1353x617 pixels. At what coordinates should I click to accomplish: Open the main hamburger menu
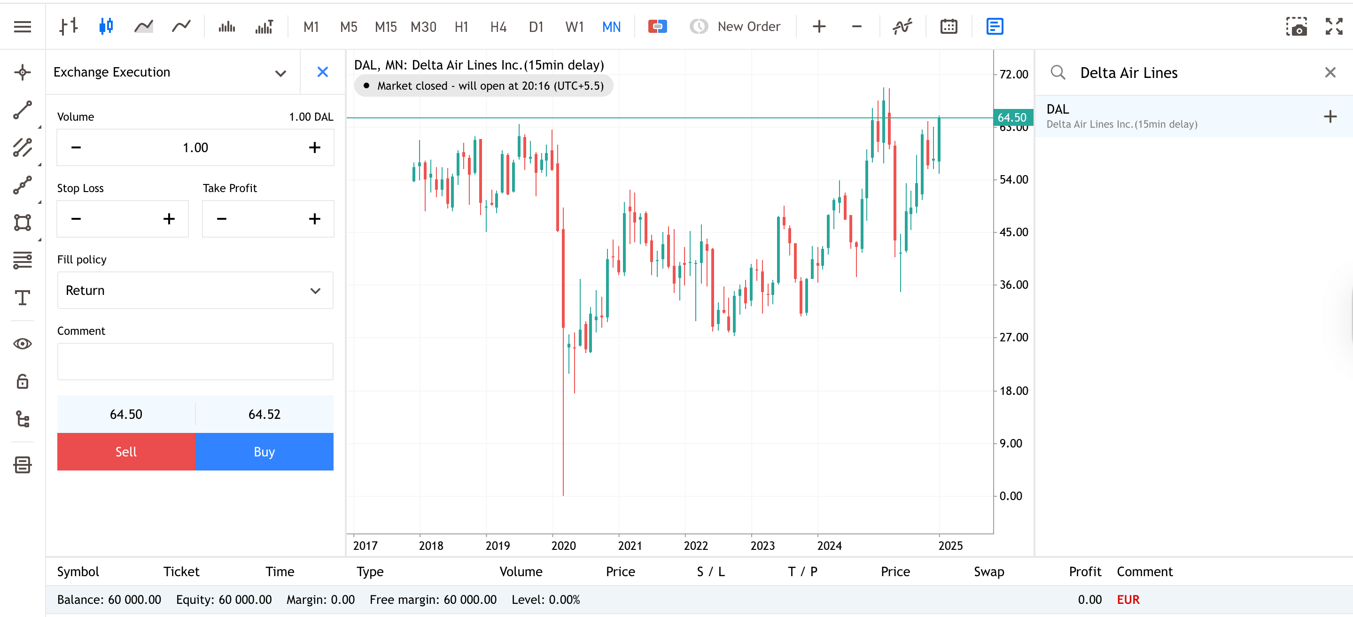pos(23,26)
